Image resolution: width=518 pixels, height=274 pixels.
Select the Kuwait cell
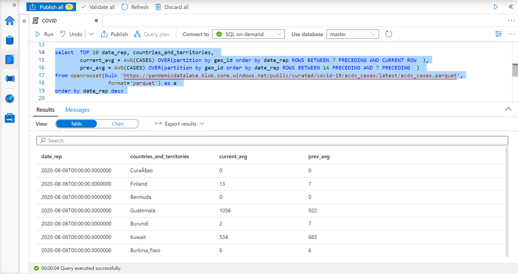click(x=138, y=237)
